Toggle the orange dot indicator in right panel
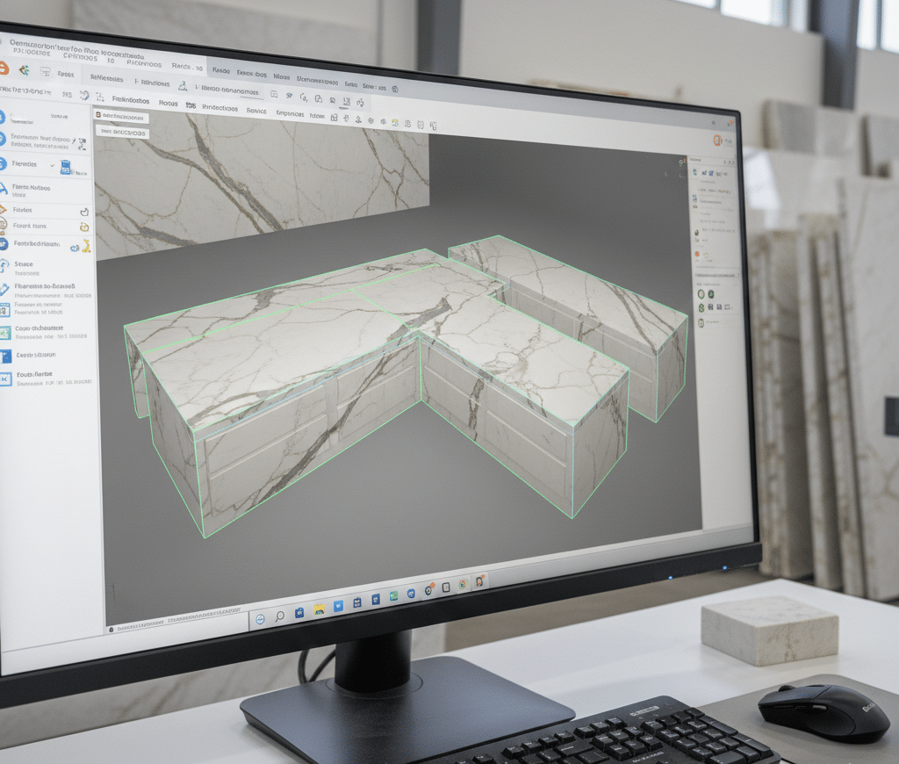The image size is (899, 764). (697, 255)
